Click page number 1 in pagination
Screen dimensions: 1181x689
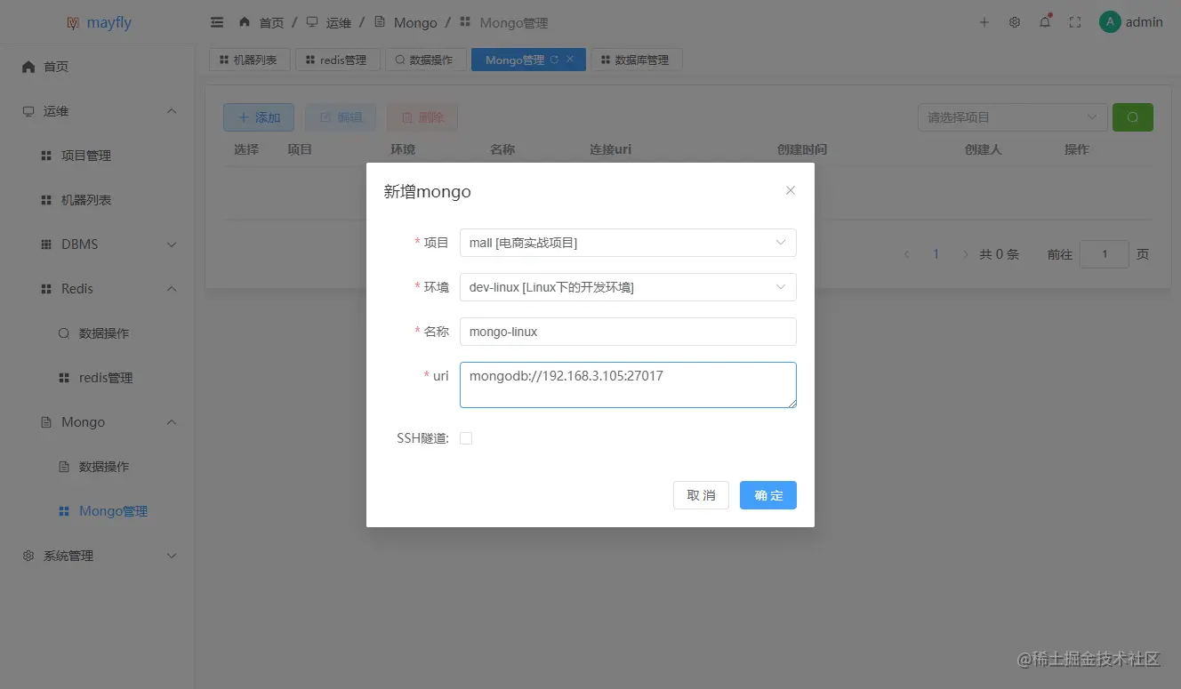(936, 254)
